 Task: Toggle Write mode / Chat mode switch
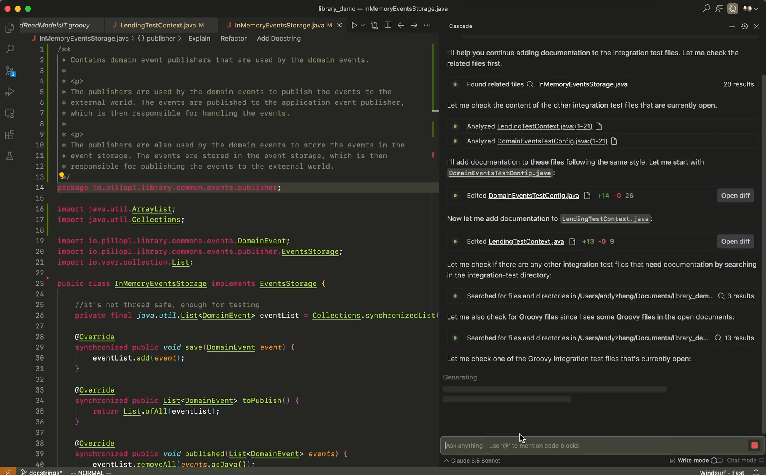717,461
